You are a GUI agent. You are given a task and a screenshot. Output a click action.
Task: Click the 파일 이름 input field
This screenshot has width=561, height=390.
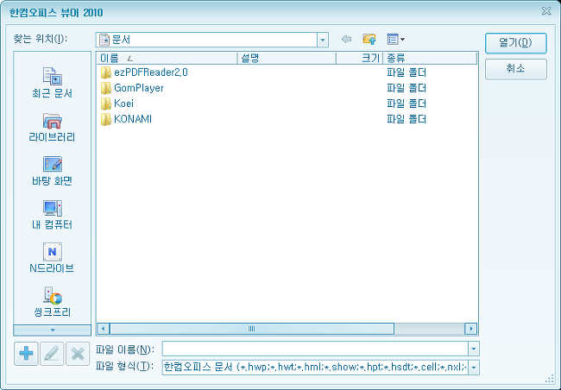click(315, 349)
